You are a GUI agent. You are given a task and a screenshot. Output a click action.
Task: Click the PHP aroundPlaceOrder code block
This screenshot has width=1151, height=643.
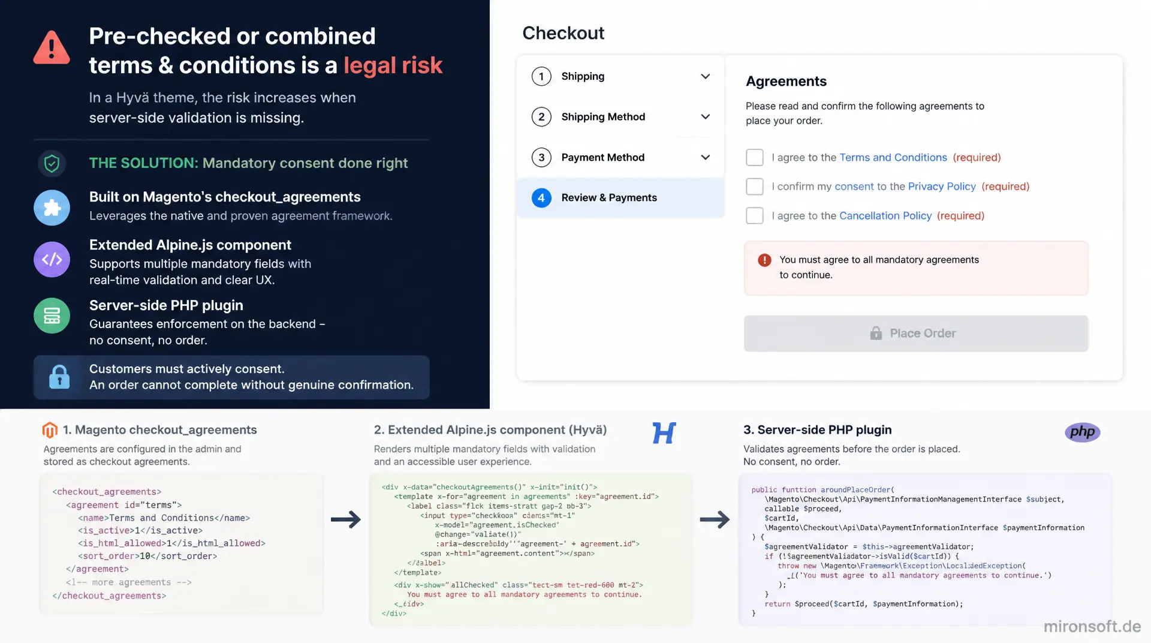pos(925,549)
